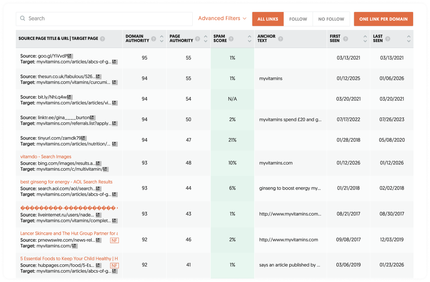Click help icon next to Source Page Title header

[102, 39]
